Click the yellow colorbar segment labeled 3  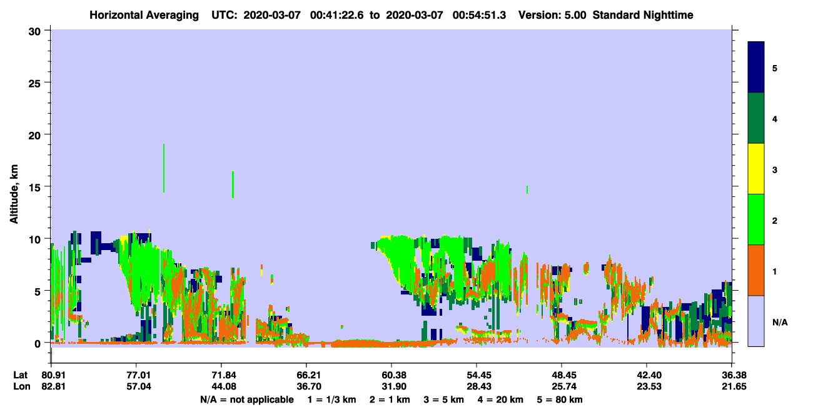(x=756, y=169)
